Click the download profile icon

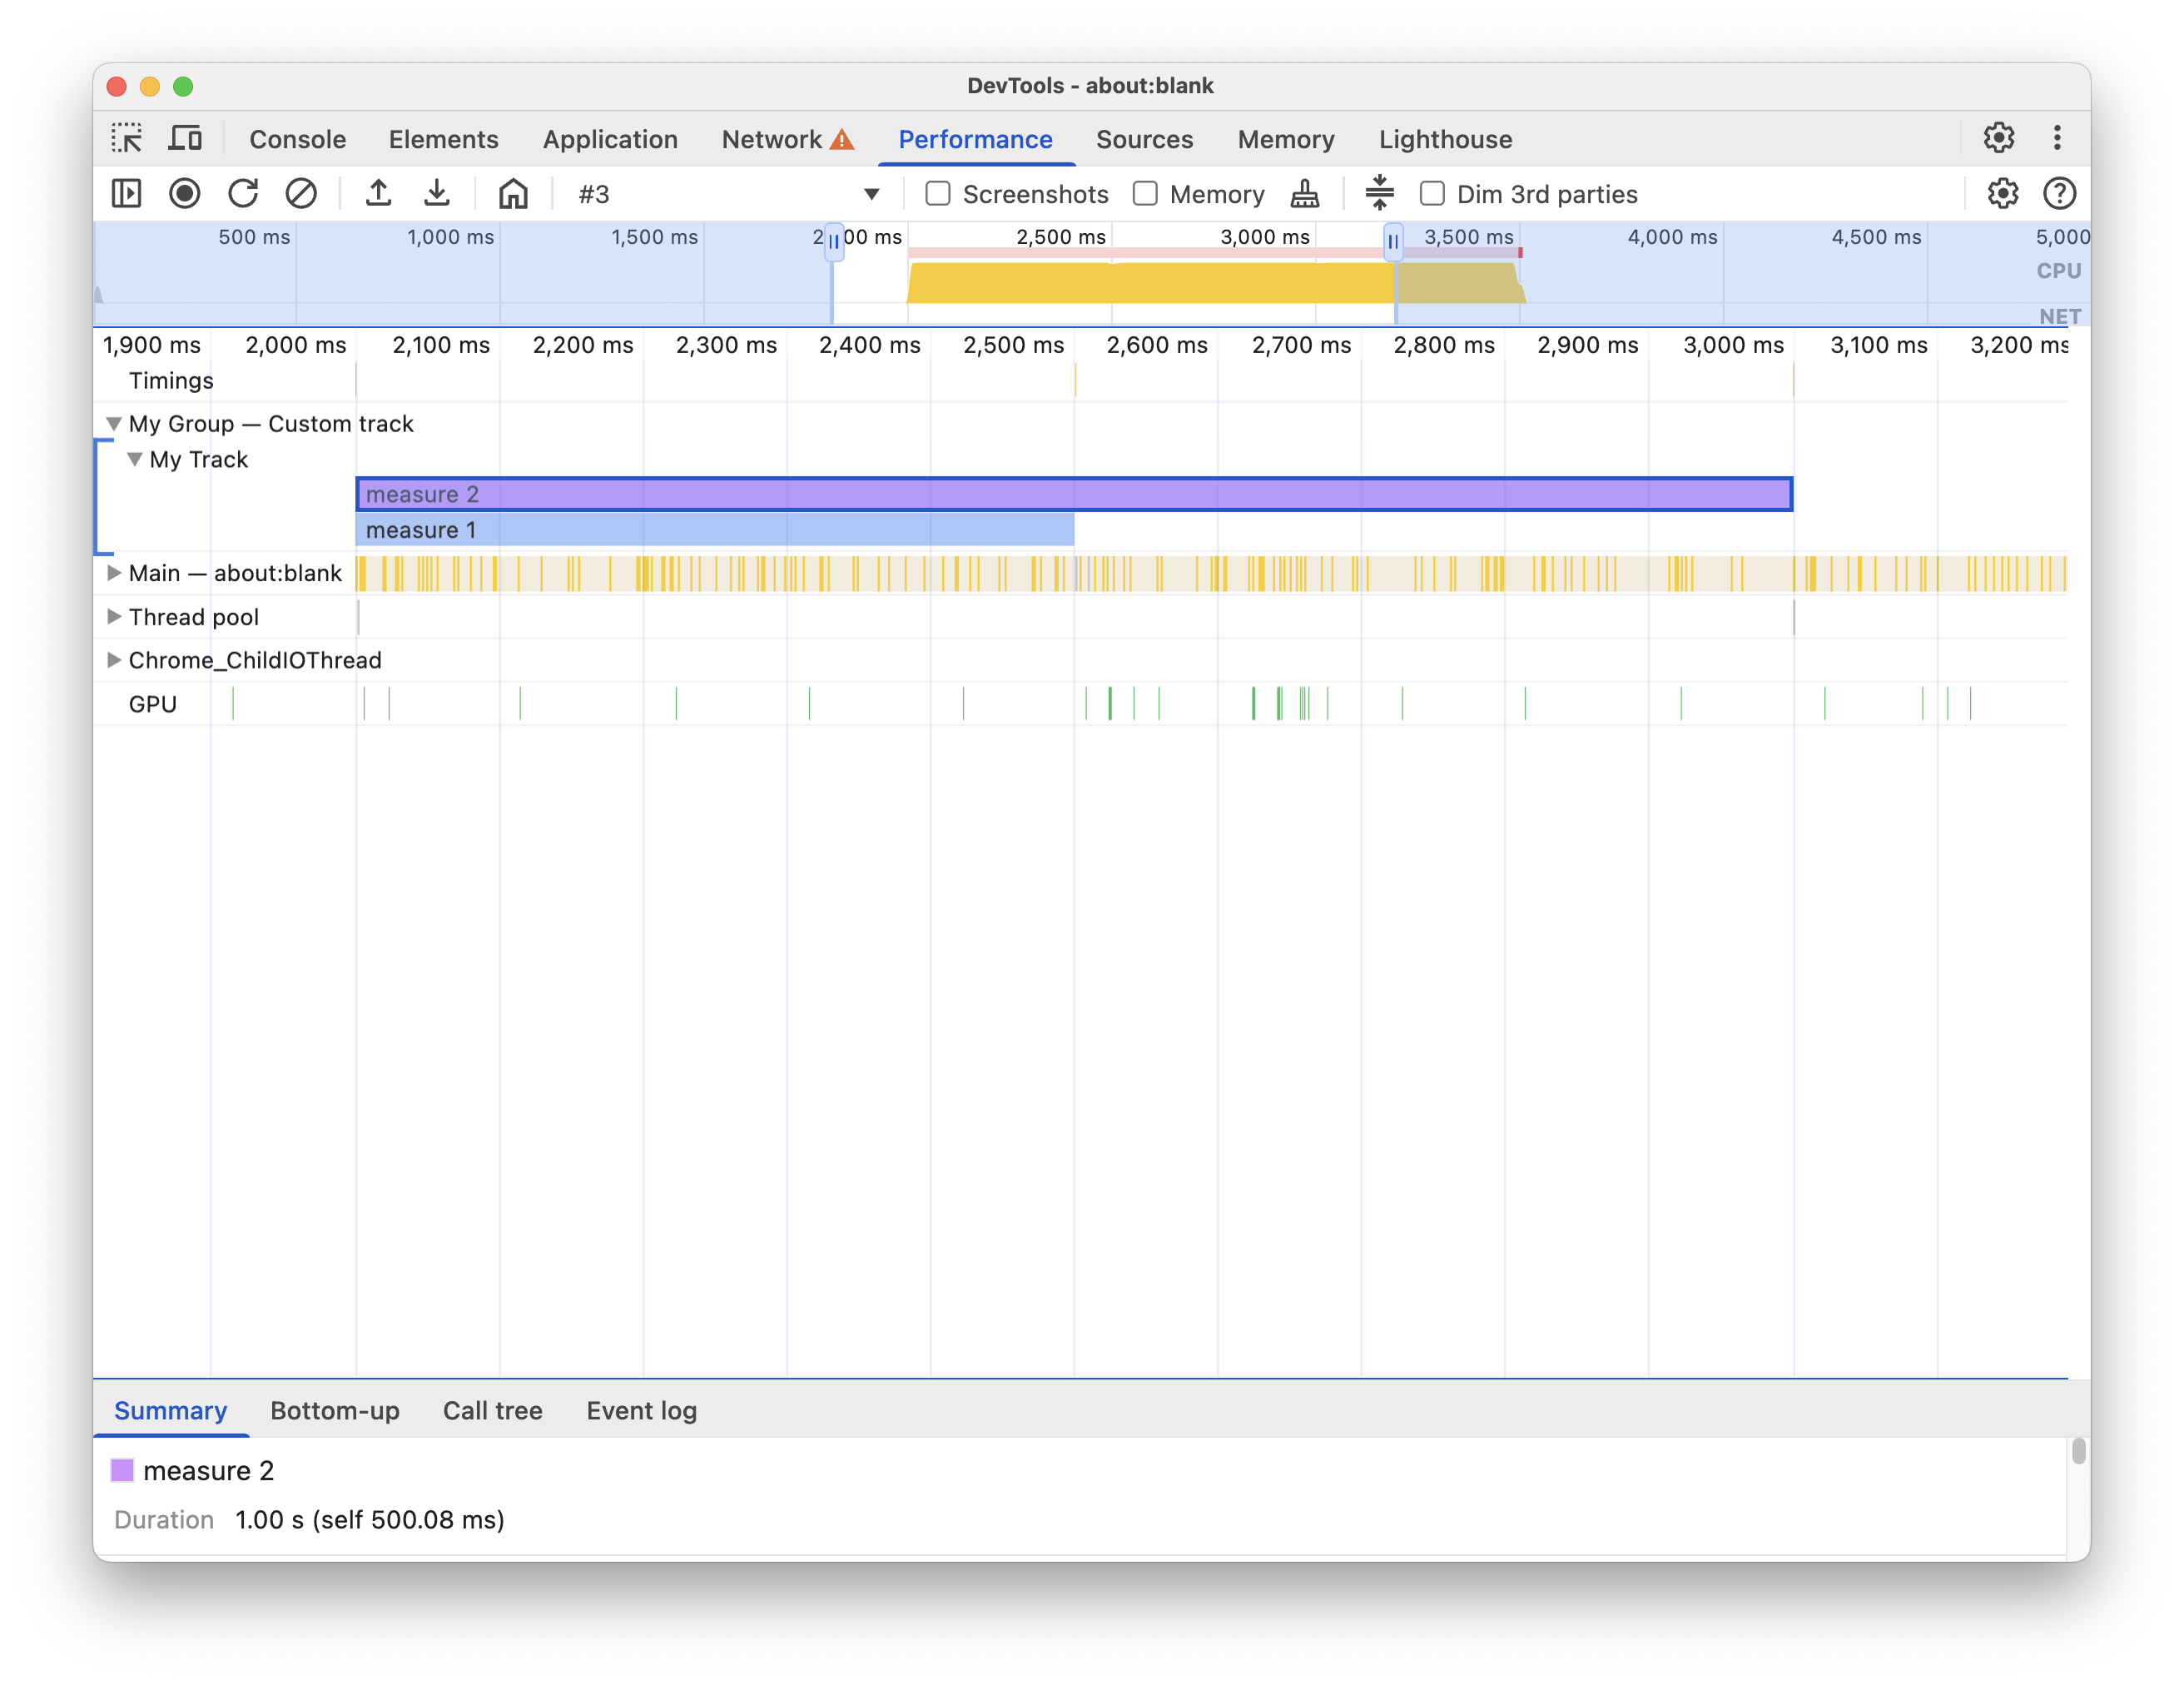point(437,191)
